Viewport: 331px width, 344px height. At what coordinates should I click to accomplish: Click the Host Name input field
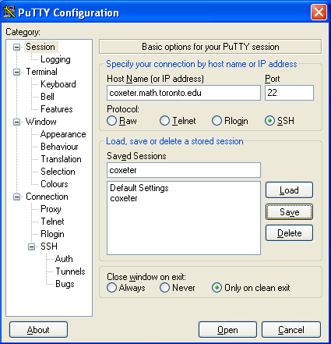coord(184,93)
